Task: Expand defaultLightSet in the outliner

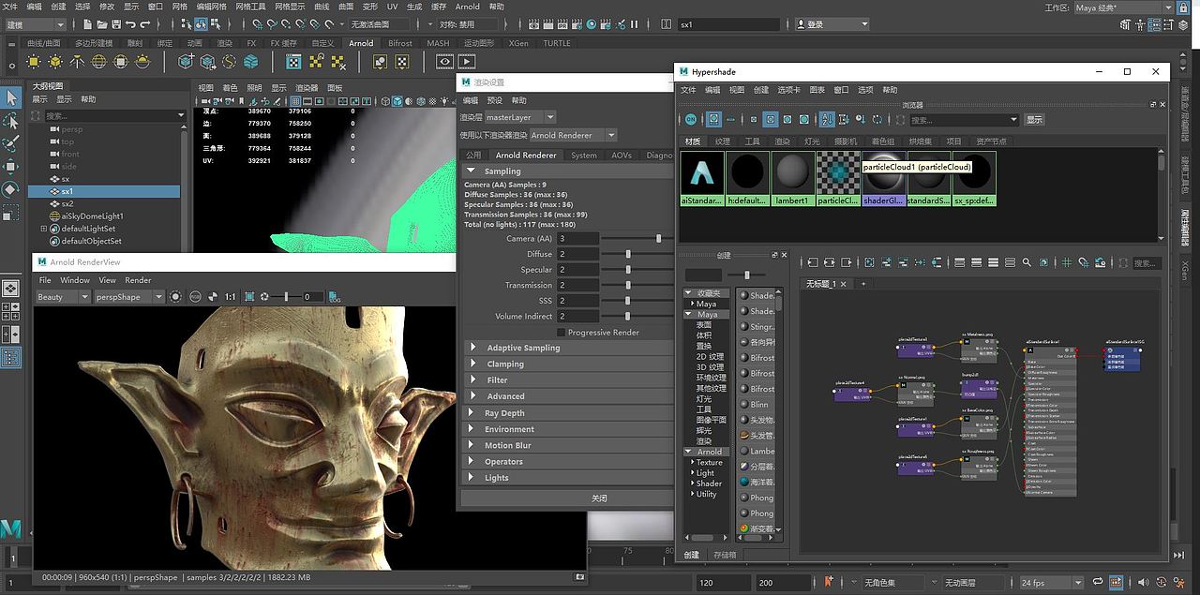Action: pos(43,229)
